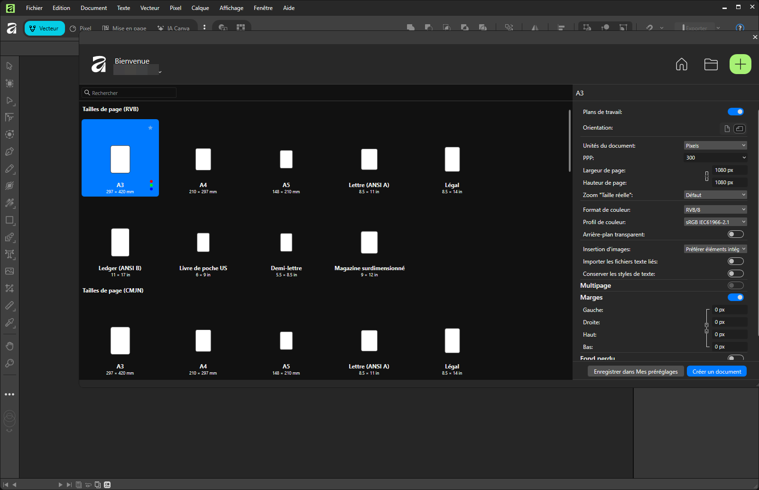Disable the Plans de travail toggle

click(736, 112)
